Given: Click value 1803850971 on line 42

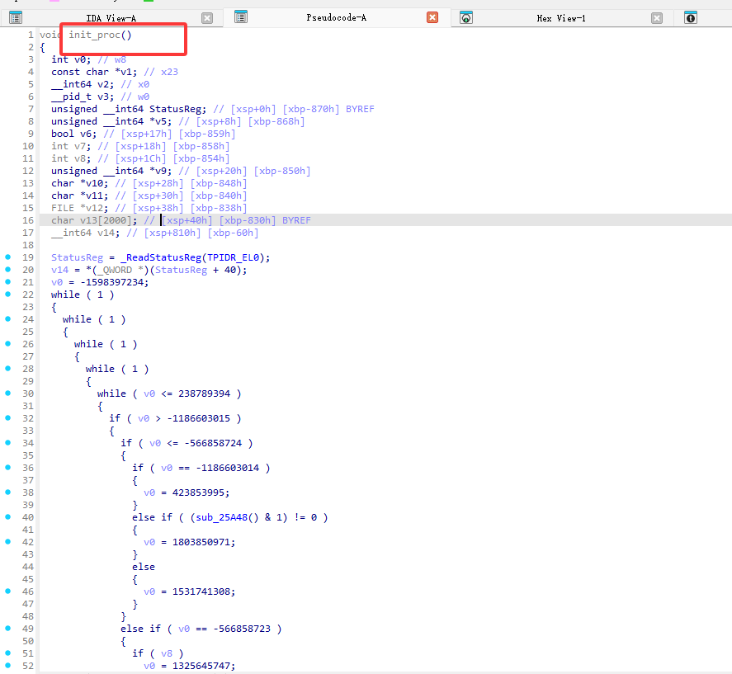Looking at the screenshot, I should point(201,542).
